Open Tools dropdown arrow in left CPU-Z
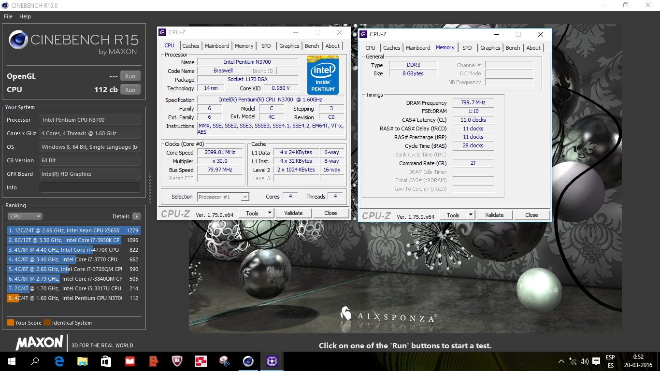 (270, 213)
